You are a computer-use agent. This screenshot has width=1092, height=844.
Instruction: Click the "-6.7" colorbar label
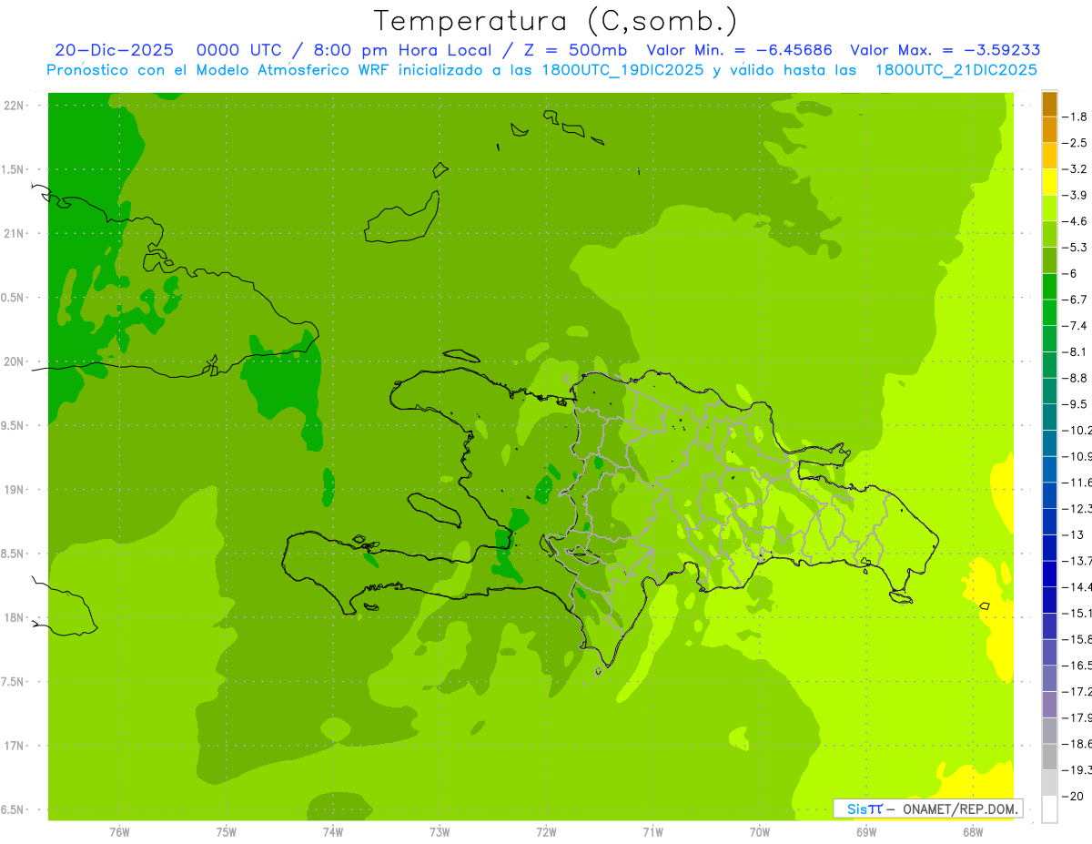[x=1074, y=300]
